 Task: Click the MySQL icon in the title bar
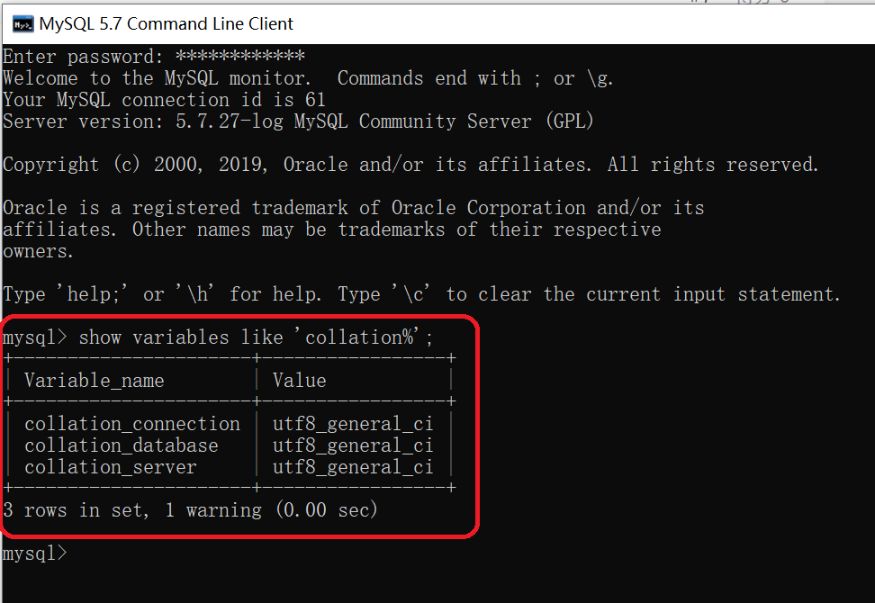pyautogui.click(x=23, y=24)
